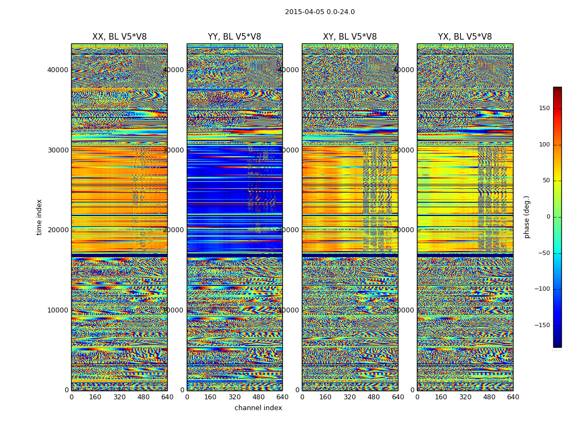
Task: Click the "phase (deg.)" colorbar label
Action: pyautogui.click(x=527, y=217)
